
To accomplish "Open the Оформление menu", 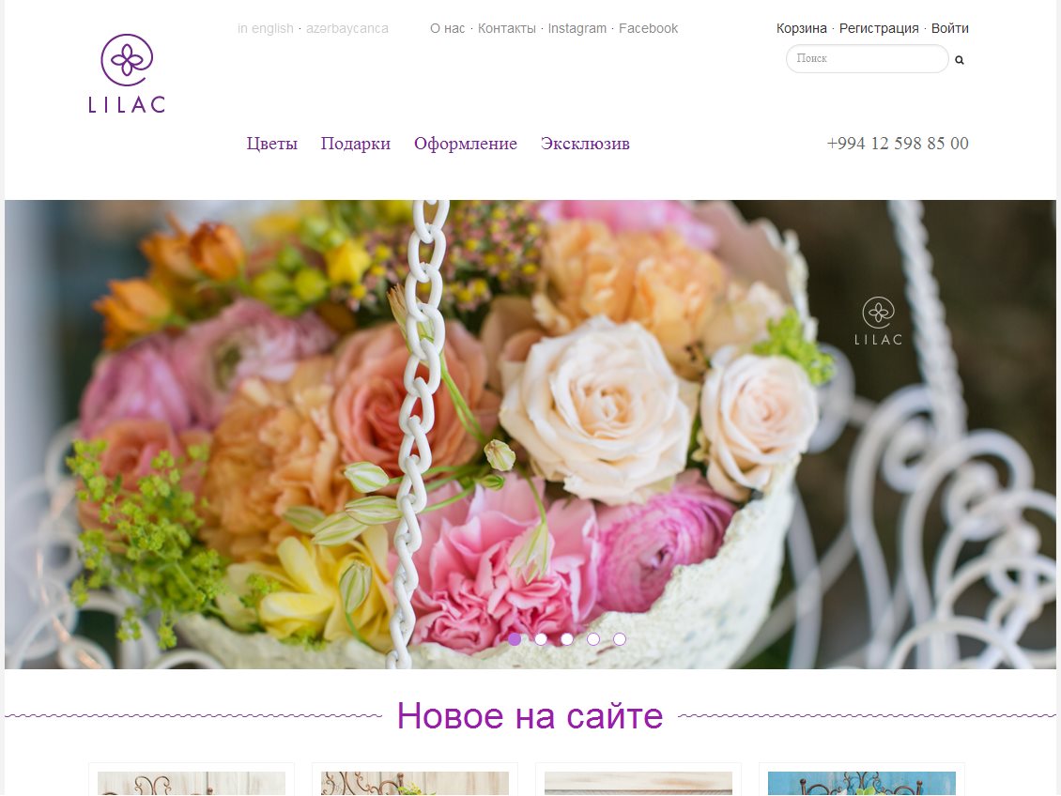I will pos(466,144).
